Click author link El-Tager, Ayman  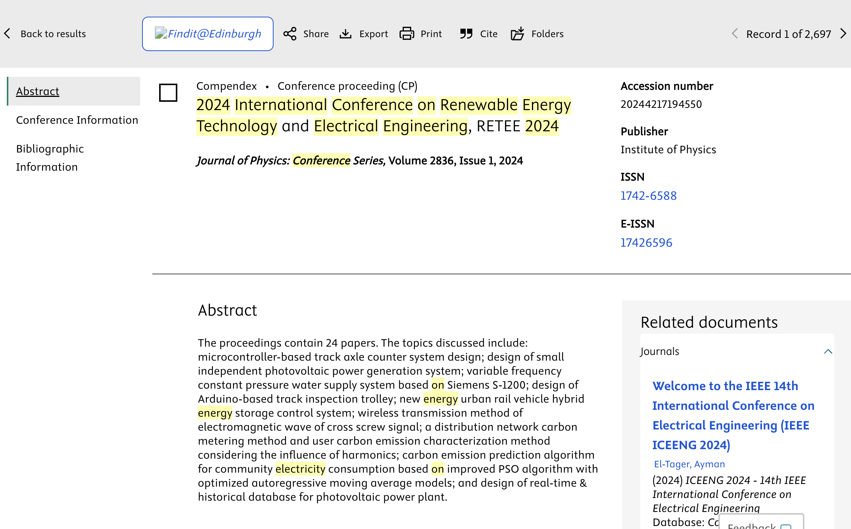click(689, 464)
